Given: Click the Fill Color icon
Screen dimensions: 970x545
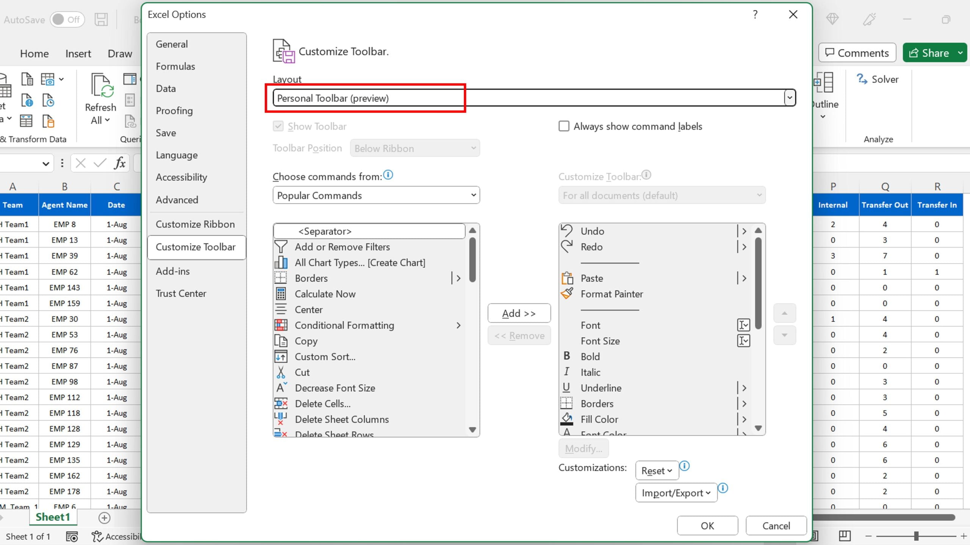Looking at the screenshot, I should coord(566,419).
